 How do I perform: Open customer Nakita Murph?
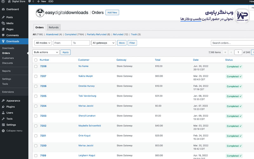(86, 76)
